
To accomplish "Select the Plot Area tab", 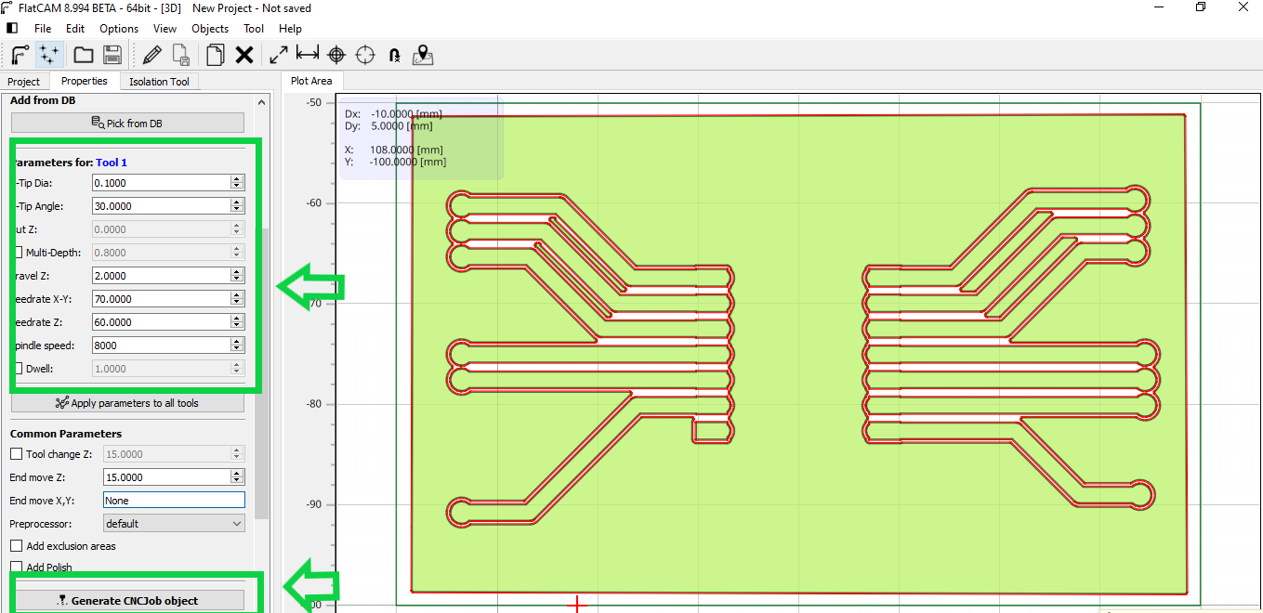I will point(311,81).
